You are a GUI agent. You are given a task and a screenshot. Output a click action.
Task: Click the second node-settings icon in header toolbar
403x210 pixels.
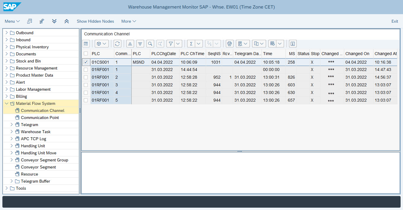pyautogui.click(x=42, y=21)
